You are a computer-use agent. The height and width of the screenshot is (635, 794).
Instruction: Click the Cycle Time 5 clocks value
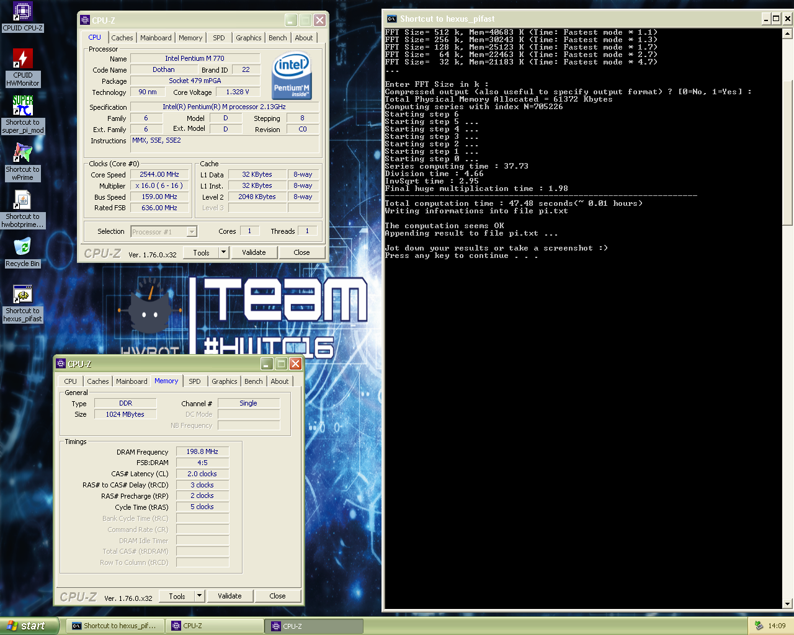coord(202,507)
